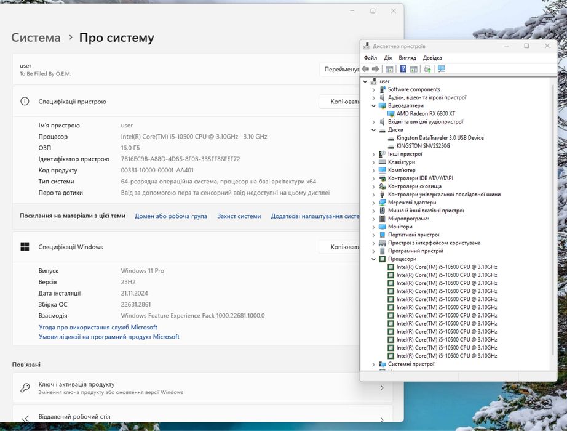Open the Дія menu
This screenshot has width=567, height=431.
tap(388, 58)
